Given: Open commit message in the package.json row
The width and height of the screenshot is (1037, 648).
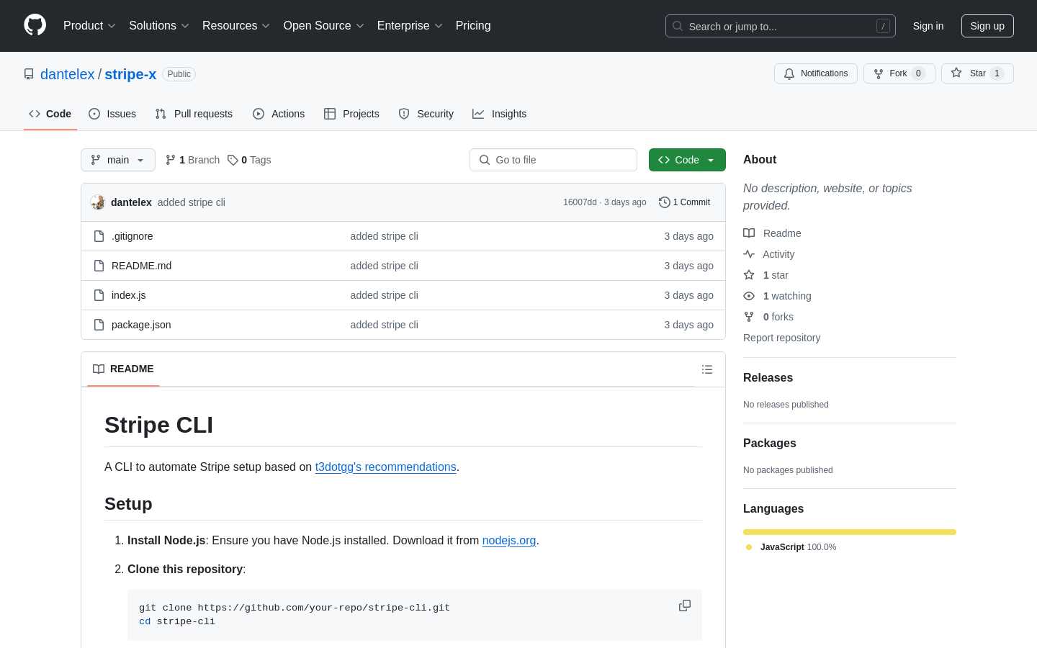Looking at the screenshot, I should point(384,325).
